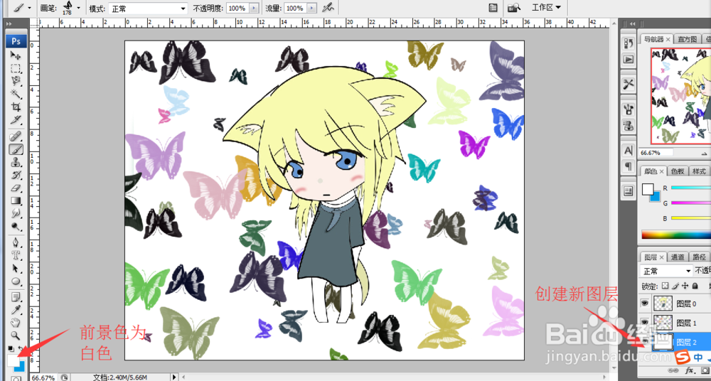Swap foreground and background colors
711x381 pixels.
click(21, 348)
